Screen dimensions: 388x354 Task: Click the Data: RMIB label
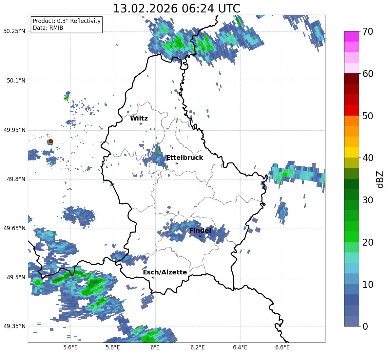[48, 28]
